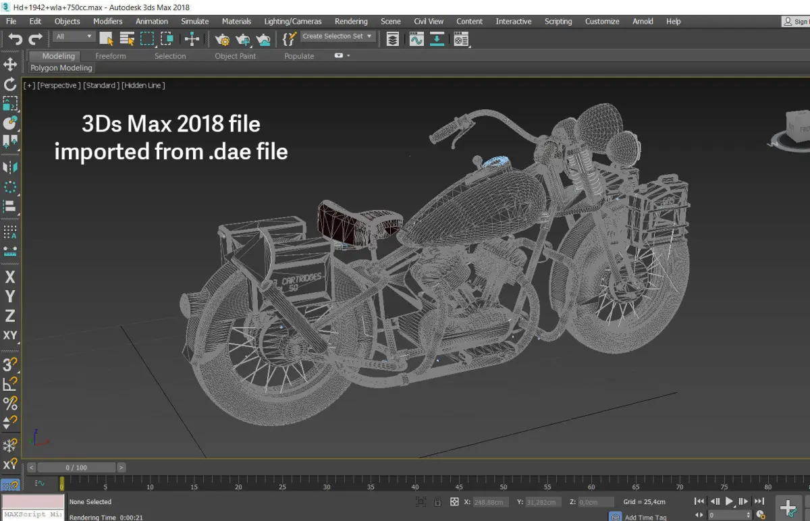810x521 pixels.
Task: Click the Select and Place tool
Action: (10, 123)
